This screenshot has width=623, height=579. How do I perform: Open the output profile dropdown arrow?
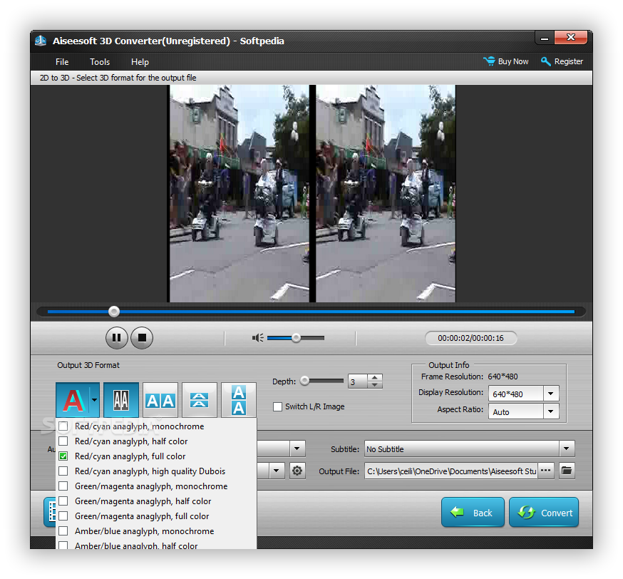point(277,471)
